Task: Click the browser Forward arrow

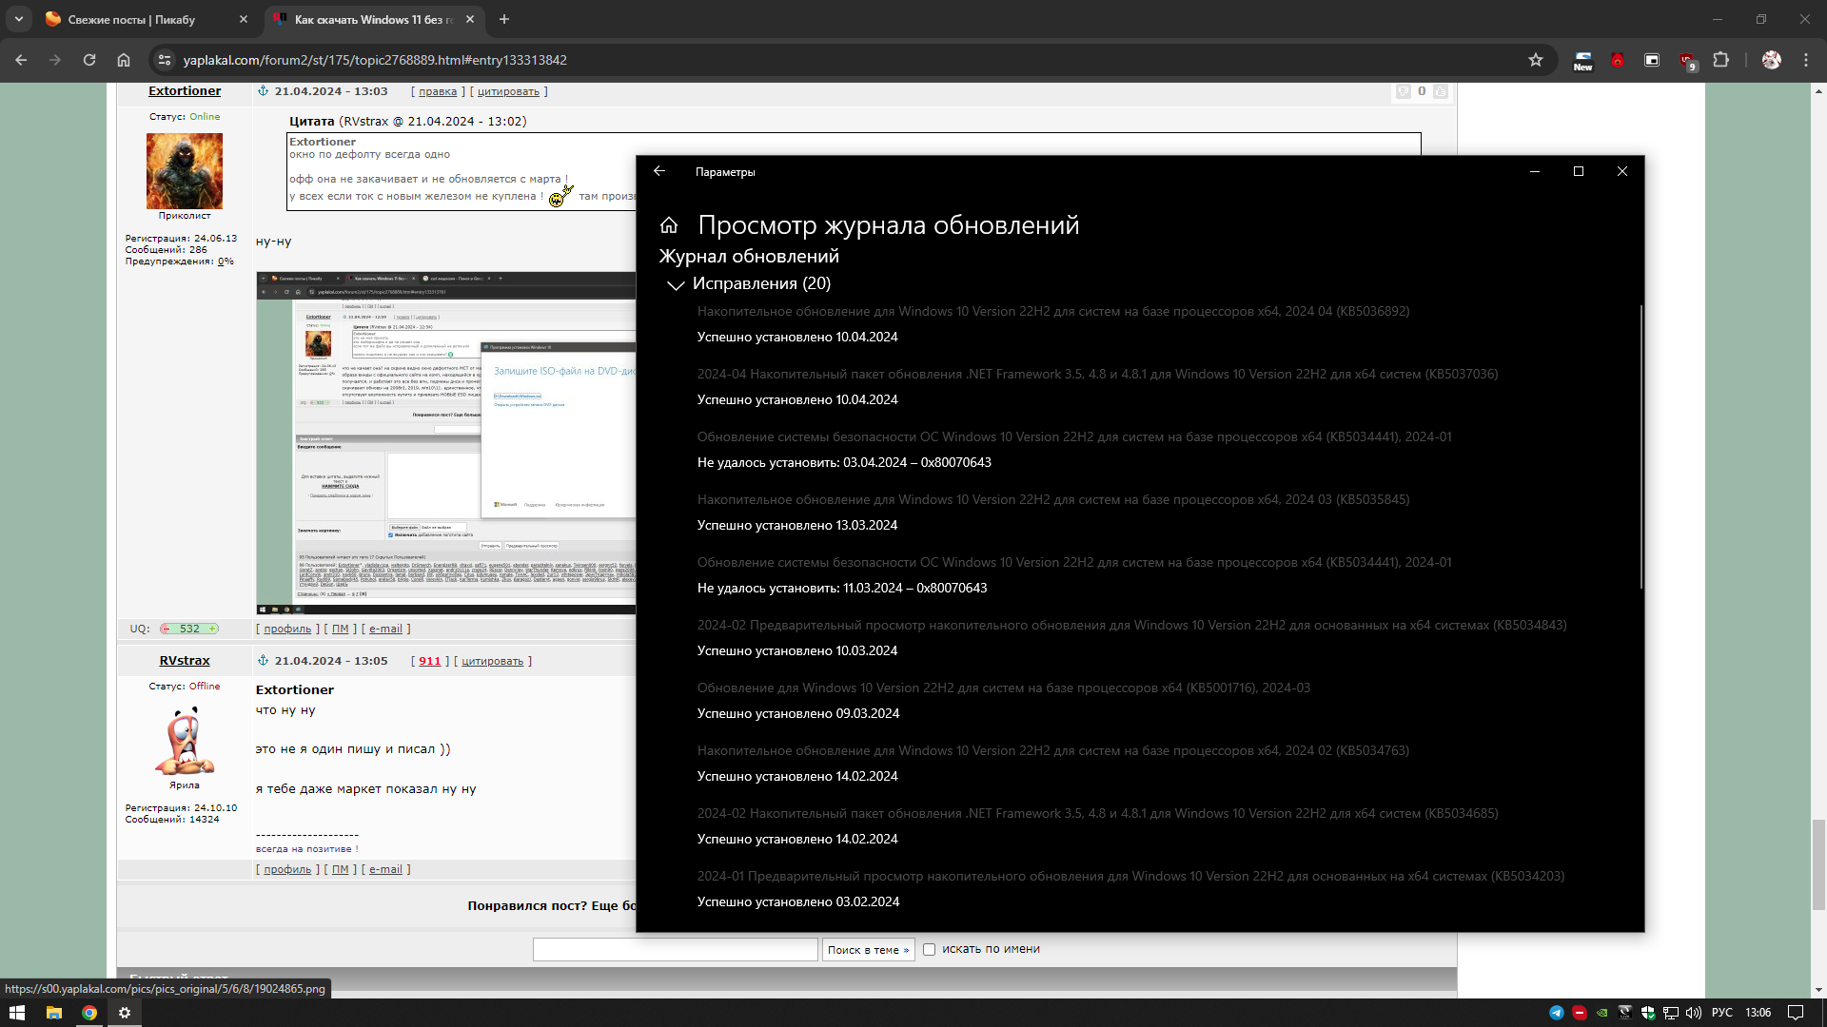Action: click(x=55, y=60)
